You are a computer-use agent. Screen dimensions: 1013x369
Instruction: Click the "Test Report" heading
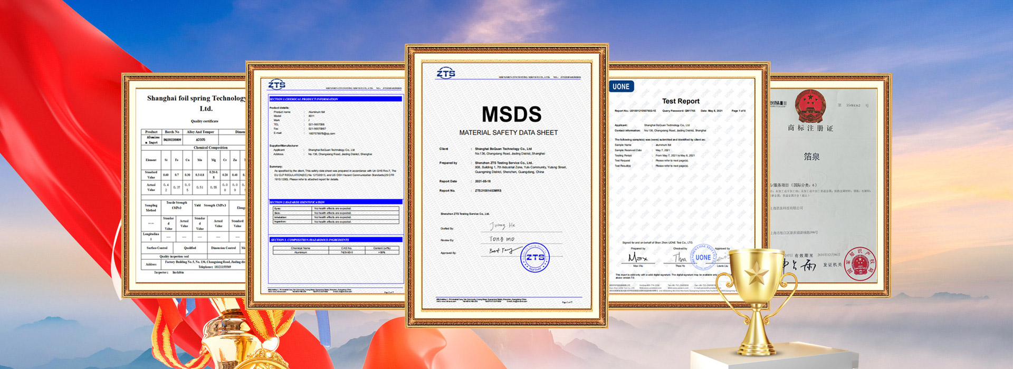click(x=681, y=101)
